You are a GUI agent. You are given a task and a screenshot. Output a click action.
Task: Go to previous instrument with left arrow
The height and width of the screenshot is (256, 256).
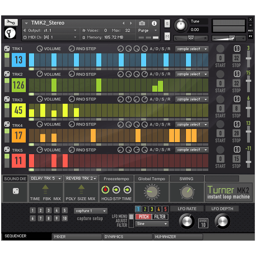click(124, 23)
